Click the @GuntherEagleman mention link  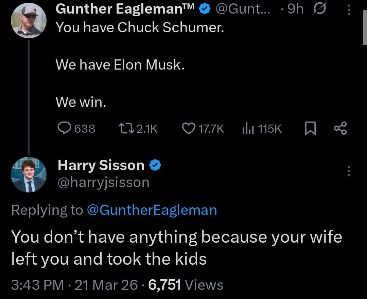[152, 210]
